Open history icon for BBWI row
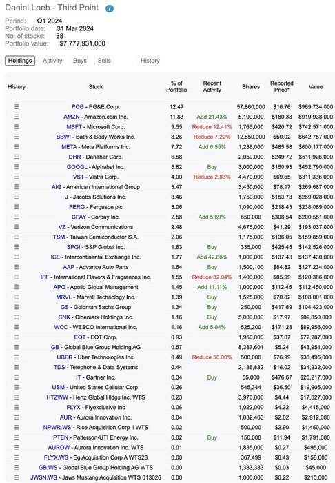The height and width of the screenshot is (483, 335). [x=17, y=137]
